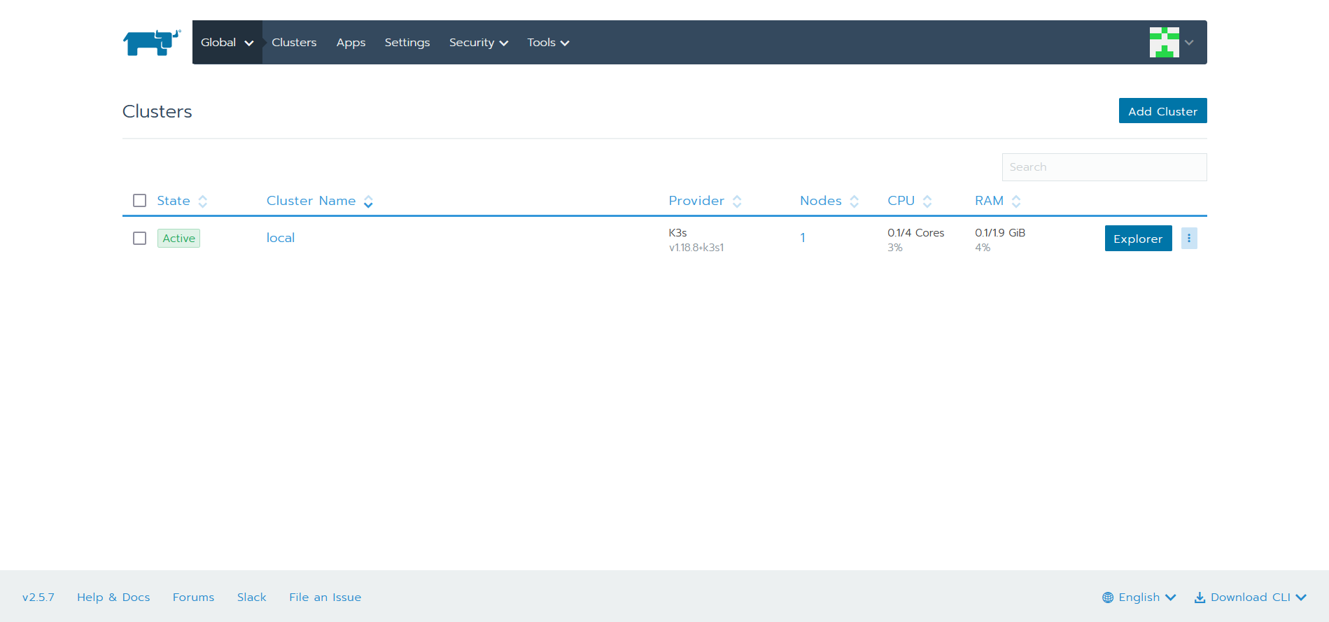Viewport: 1329px width, 622px height.
Task: Open the Apps nav item
Action: coord(351,43)
